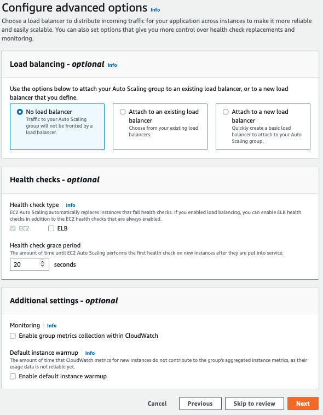Image resolution: width=323 pixels, height=415 pixels.
Task: Click the Skip to review button
Action: [x=255, y=404]
